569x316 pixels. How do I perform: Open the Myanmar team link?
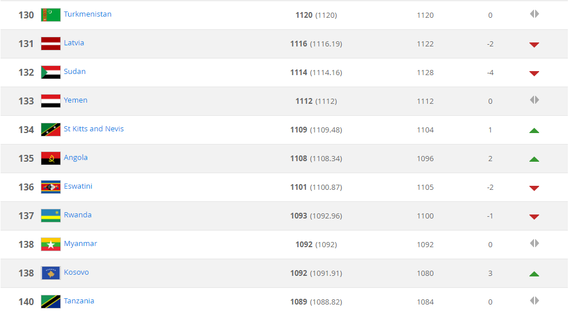pos(80,244)
